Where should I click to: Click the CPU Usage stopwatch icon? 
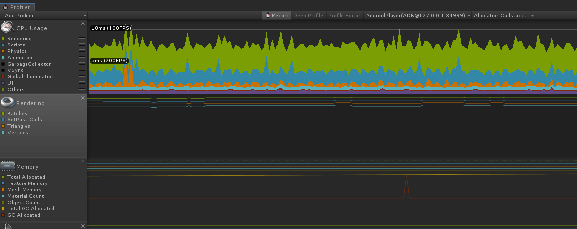point(7,27)
